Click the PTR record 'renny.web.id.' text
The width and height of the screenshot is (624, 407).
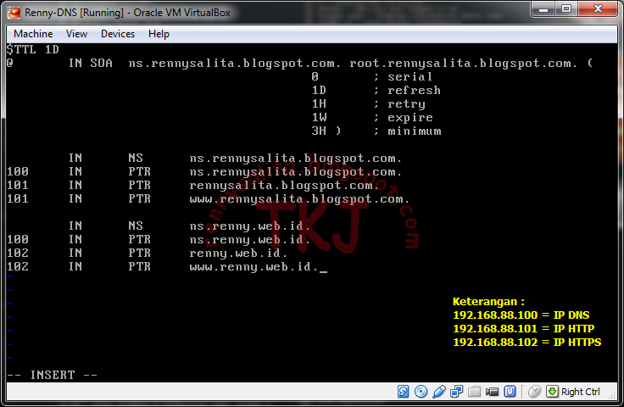click(238, 254)
